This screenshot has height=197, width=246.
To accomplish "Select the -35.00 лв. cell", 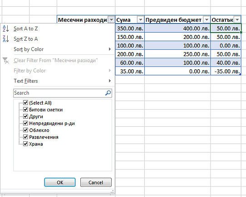I will pyautogui.click(x=226, y=71).
